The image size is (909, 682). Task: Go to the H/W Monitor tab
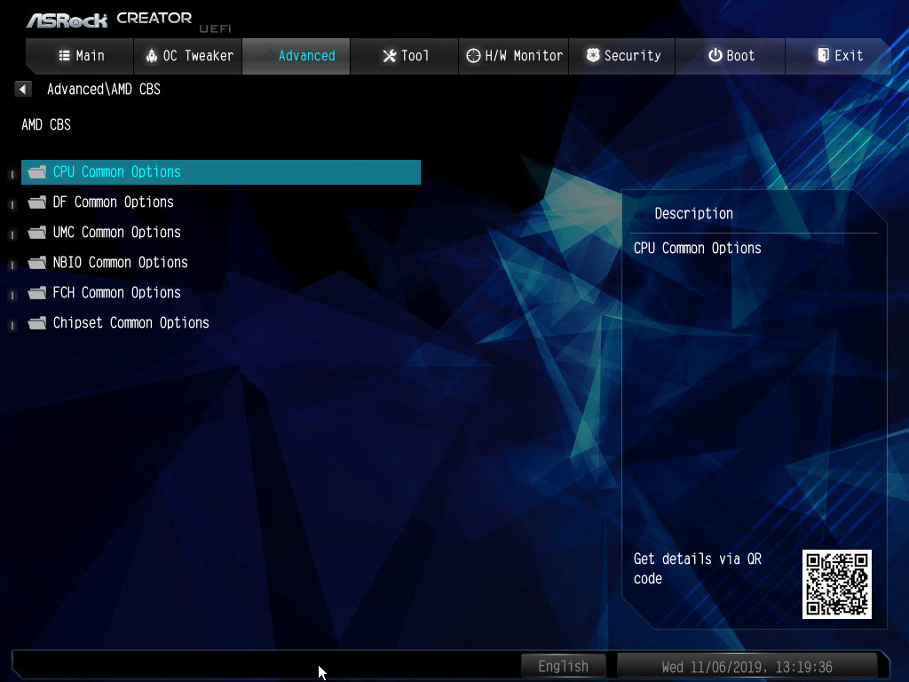tap(514, 56)
